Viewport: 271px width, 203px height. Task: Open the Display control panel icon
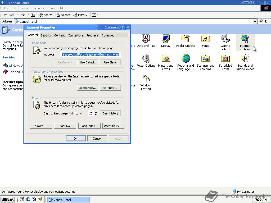click(x=166, y=41)
